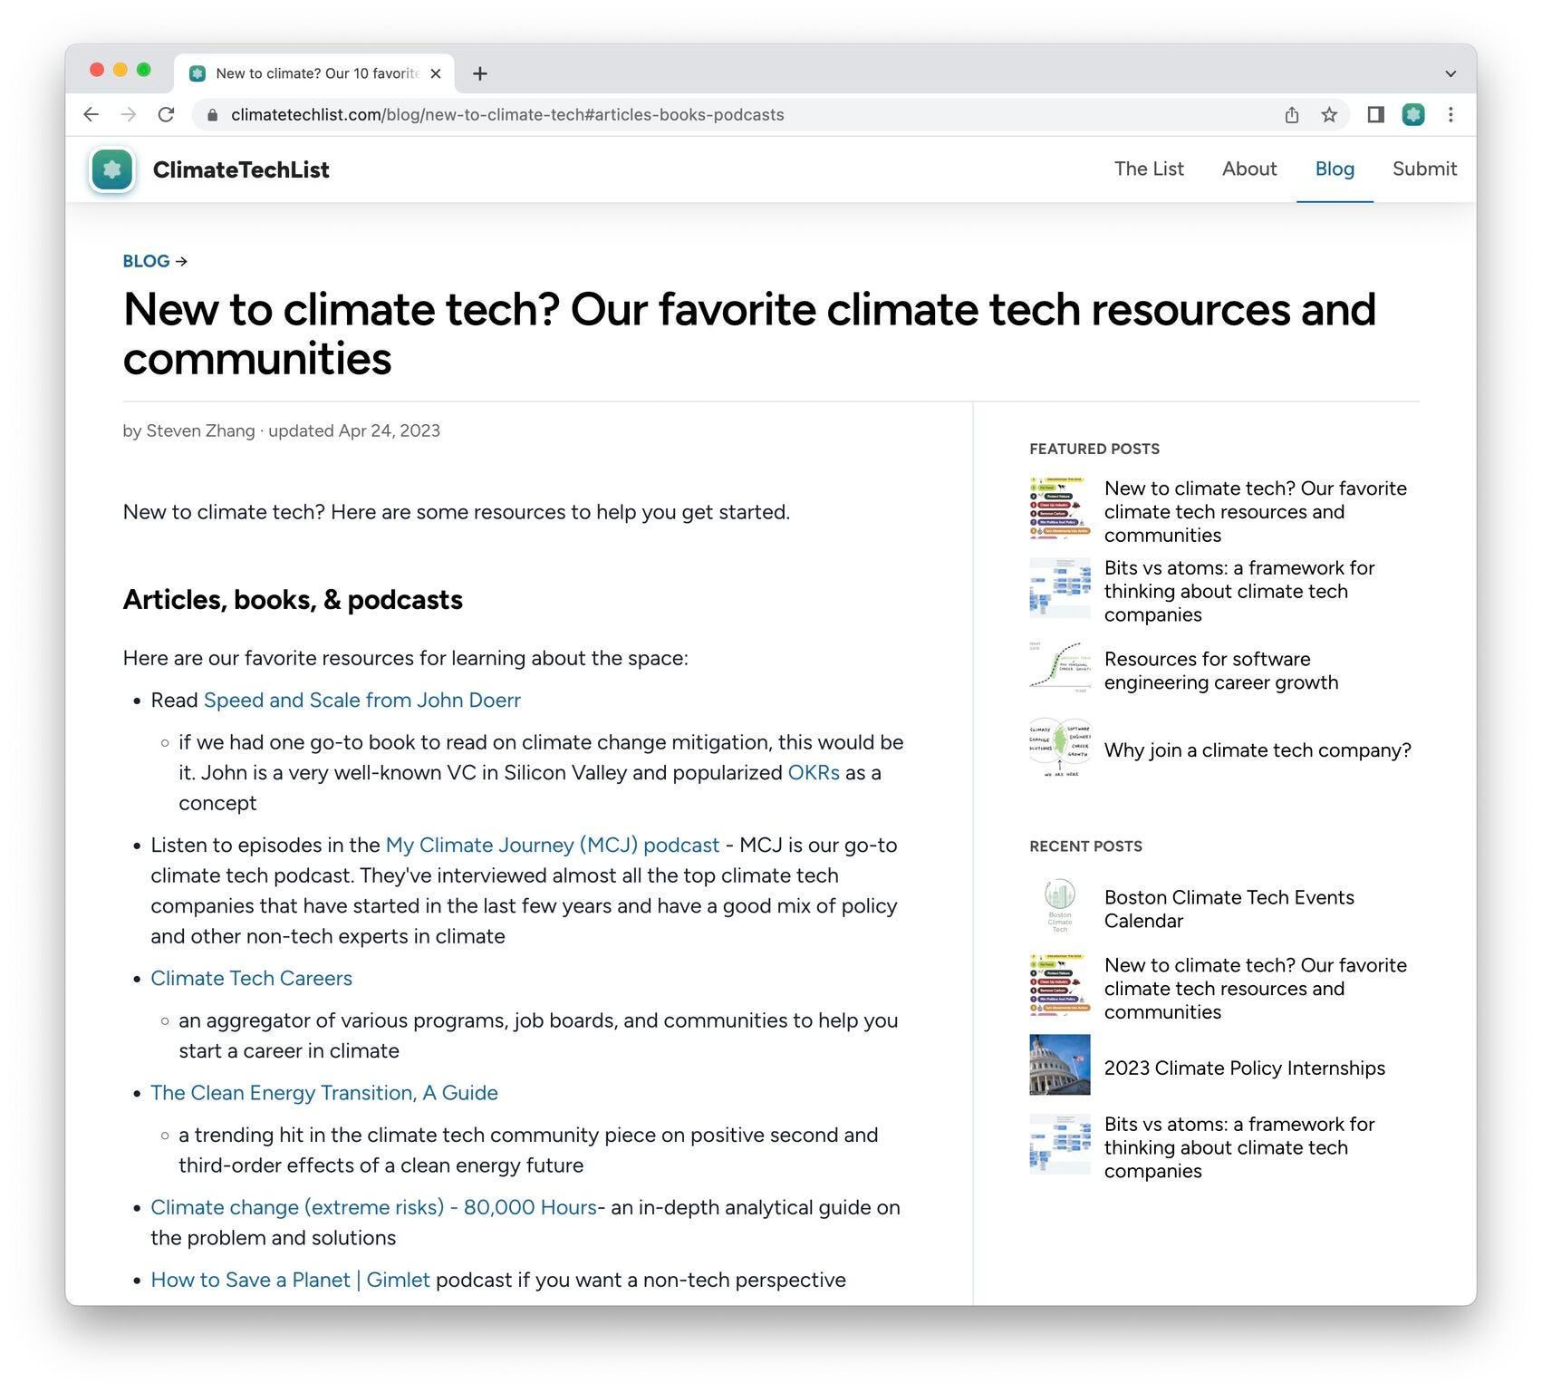Click the ClimateTechList logo icon
This screenshot has height=1392, width=1542.
[x=112, y=169]
